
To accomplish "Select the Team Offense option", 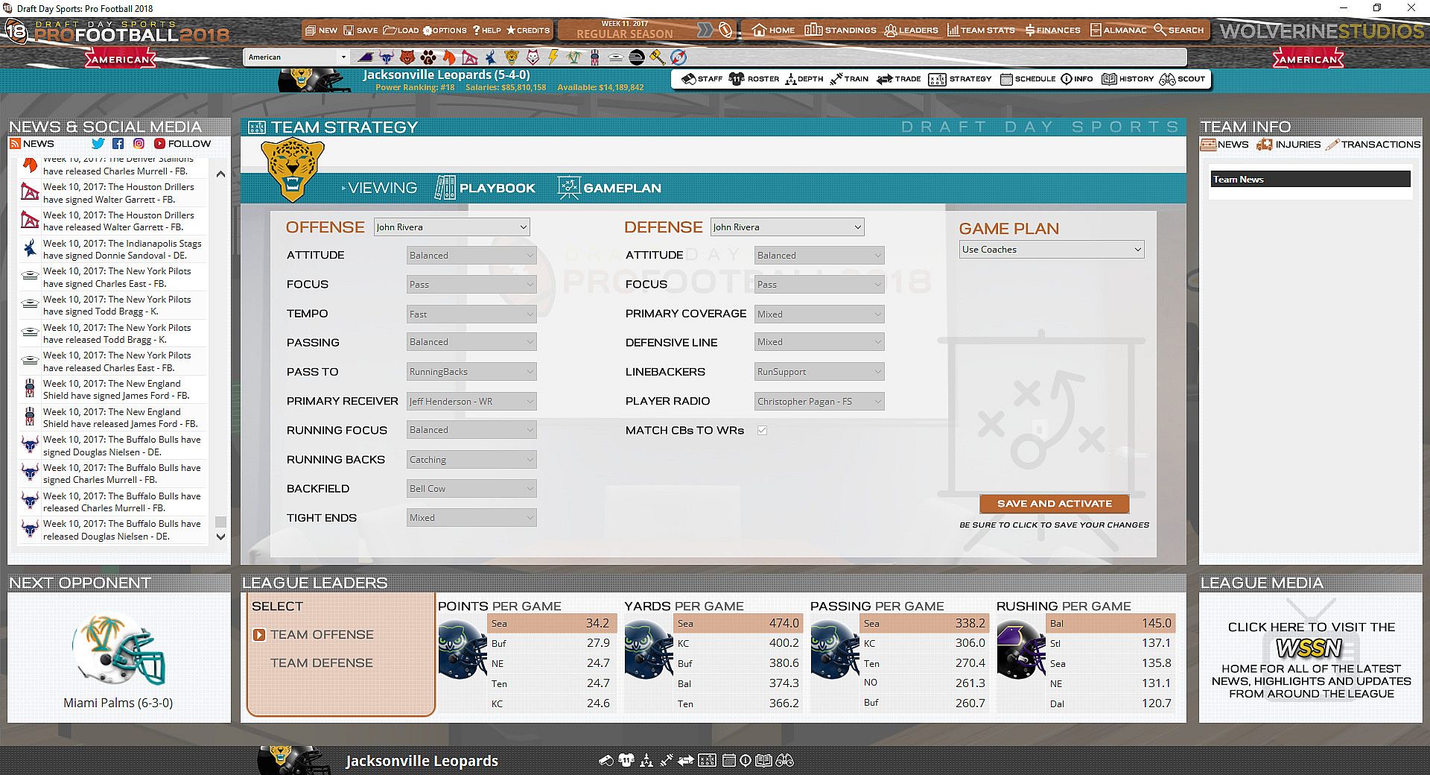I will click(x=321, y=635).
